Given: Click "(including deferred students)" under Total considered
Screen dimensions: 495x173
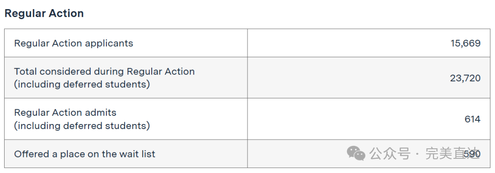Looking at the screenshot, I should (82, 85).
